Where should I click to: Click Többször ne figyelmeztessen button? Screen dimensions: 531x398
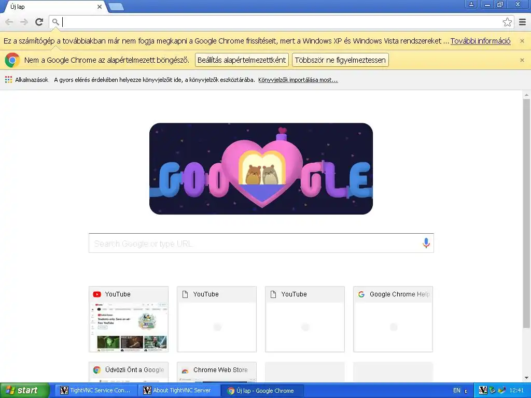click(340, 60)
